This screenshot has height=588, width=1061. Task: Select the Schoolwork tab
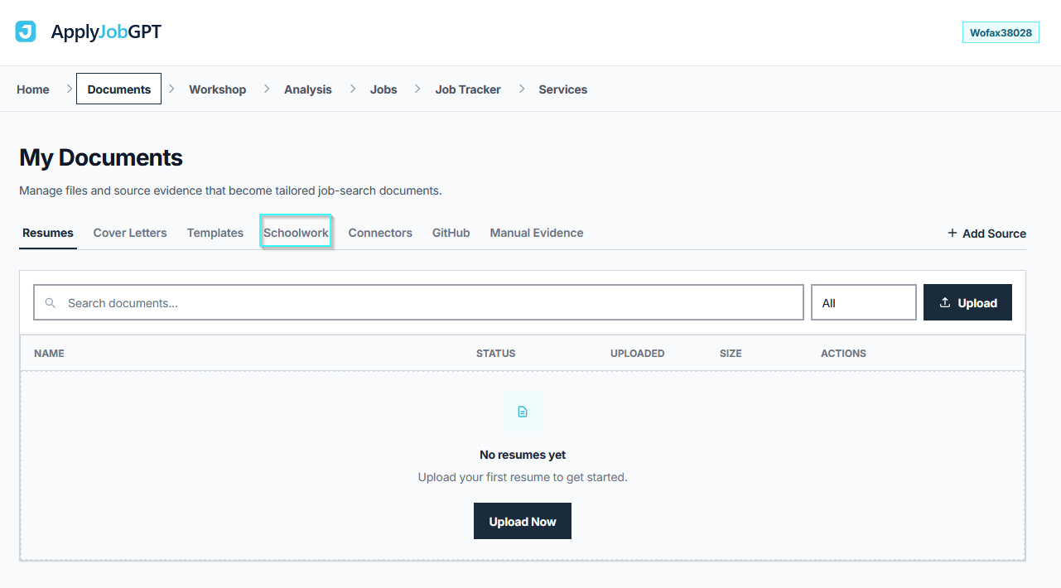(297, 233)
